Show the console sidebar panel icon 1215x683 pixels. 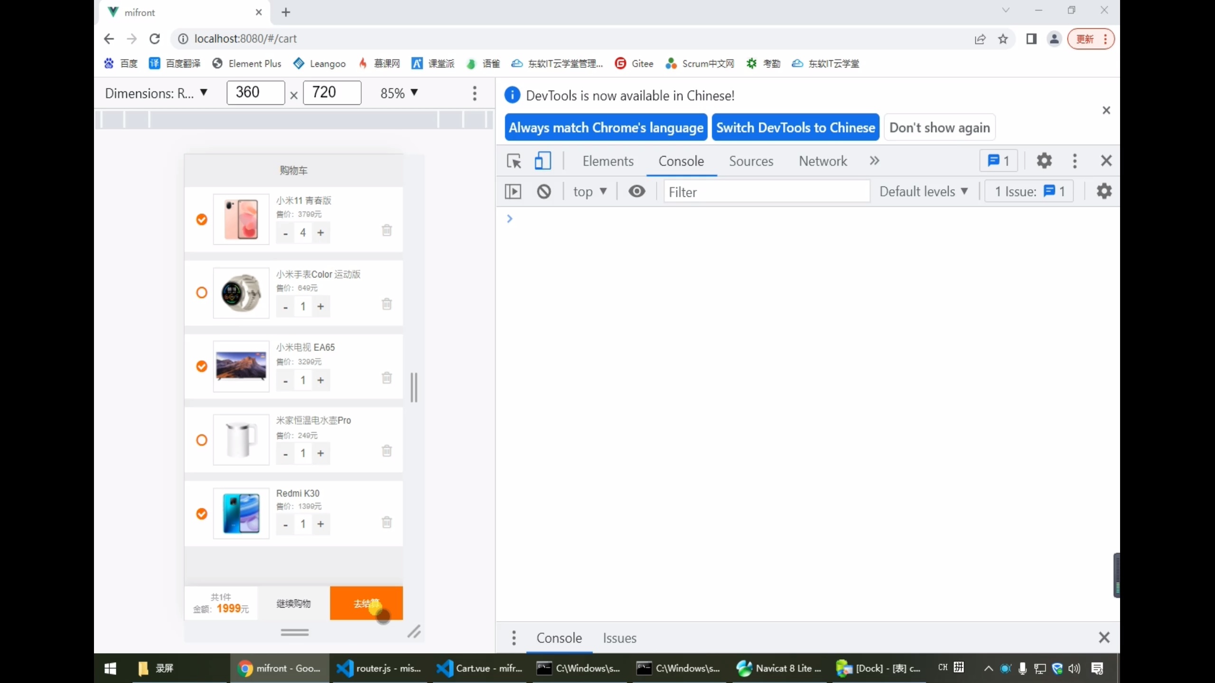[x=513, y=192]
